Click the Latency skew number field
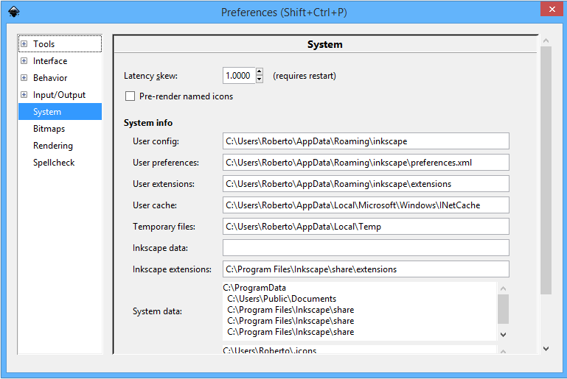Image resolution: width=567 pixels, height=379 pixels. (x=239, y=75)
